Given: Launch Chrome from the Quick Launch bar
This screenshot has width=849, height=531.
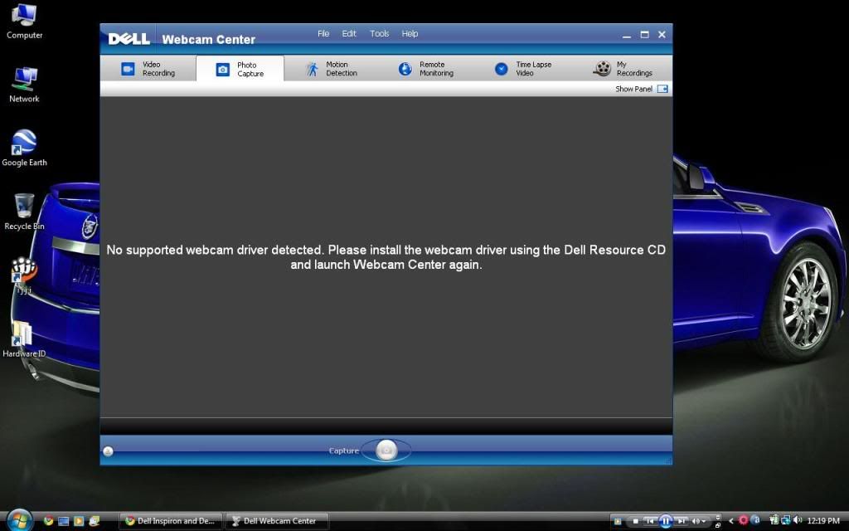Looking at the screenshot, I should (48, 521).
